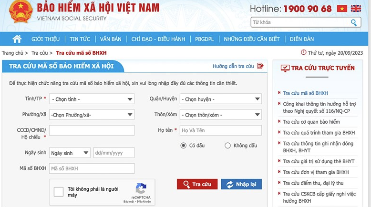Screen dimensions: 371x207
Task: Click the reCAPTCHA logo icon
Action: (141, 188)
